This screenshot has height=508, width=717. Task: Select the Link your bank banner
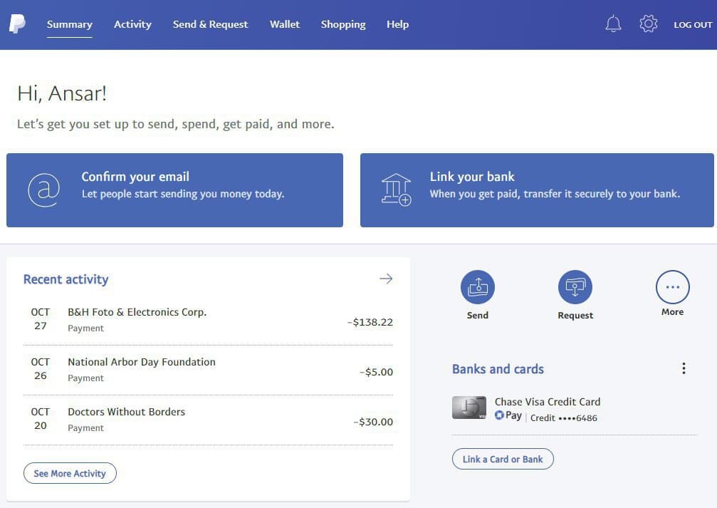(537, 190)
